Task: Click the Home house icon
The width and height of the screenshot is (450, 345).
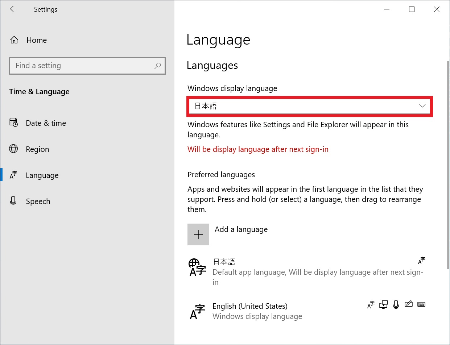Action: tap(14, 40)
